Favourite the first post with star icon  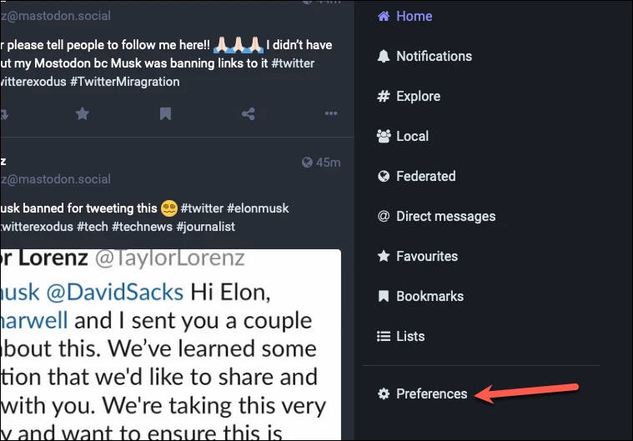click(83, 113)
